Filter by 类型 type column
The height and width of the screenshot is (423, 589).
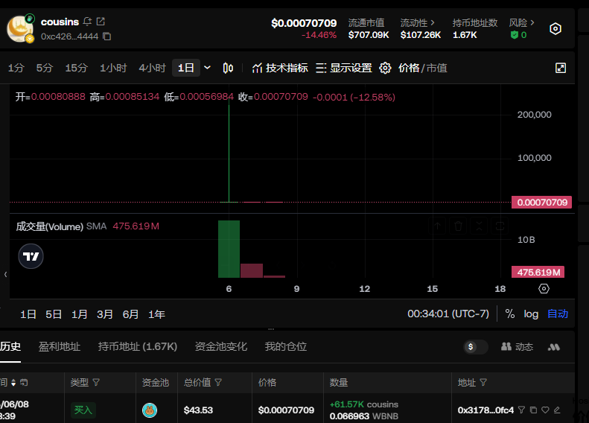[x=96, y=383]
